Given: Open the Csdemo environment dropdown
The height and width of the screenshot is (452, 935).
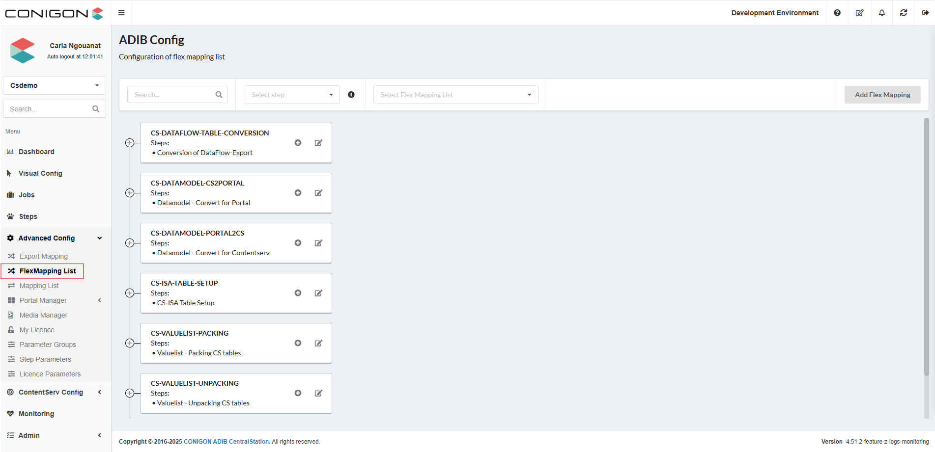Looking at the screenshot, I should pyautogui.click(x=55, y=85).
